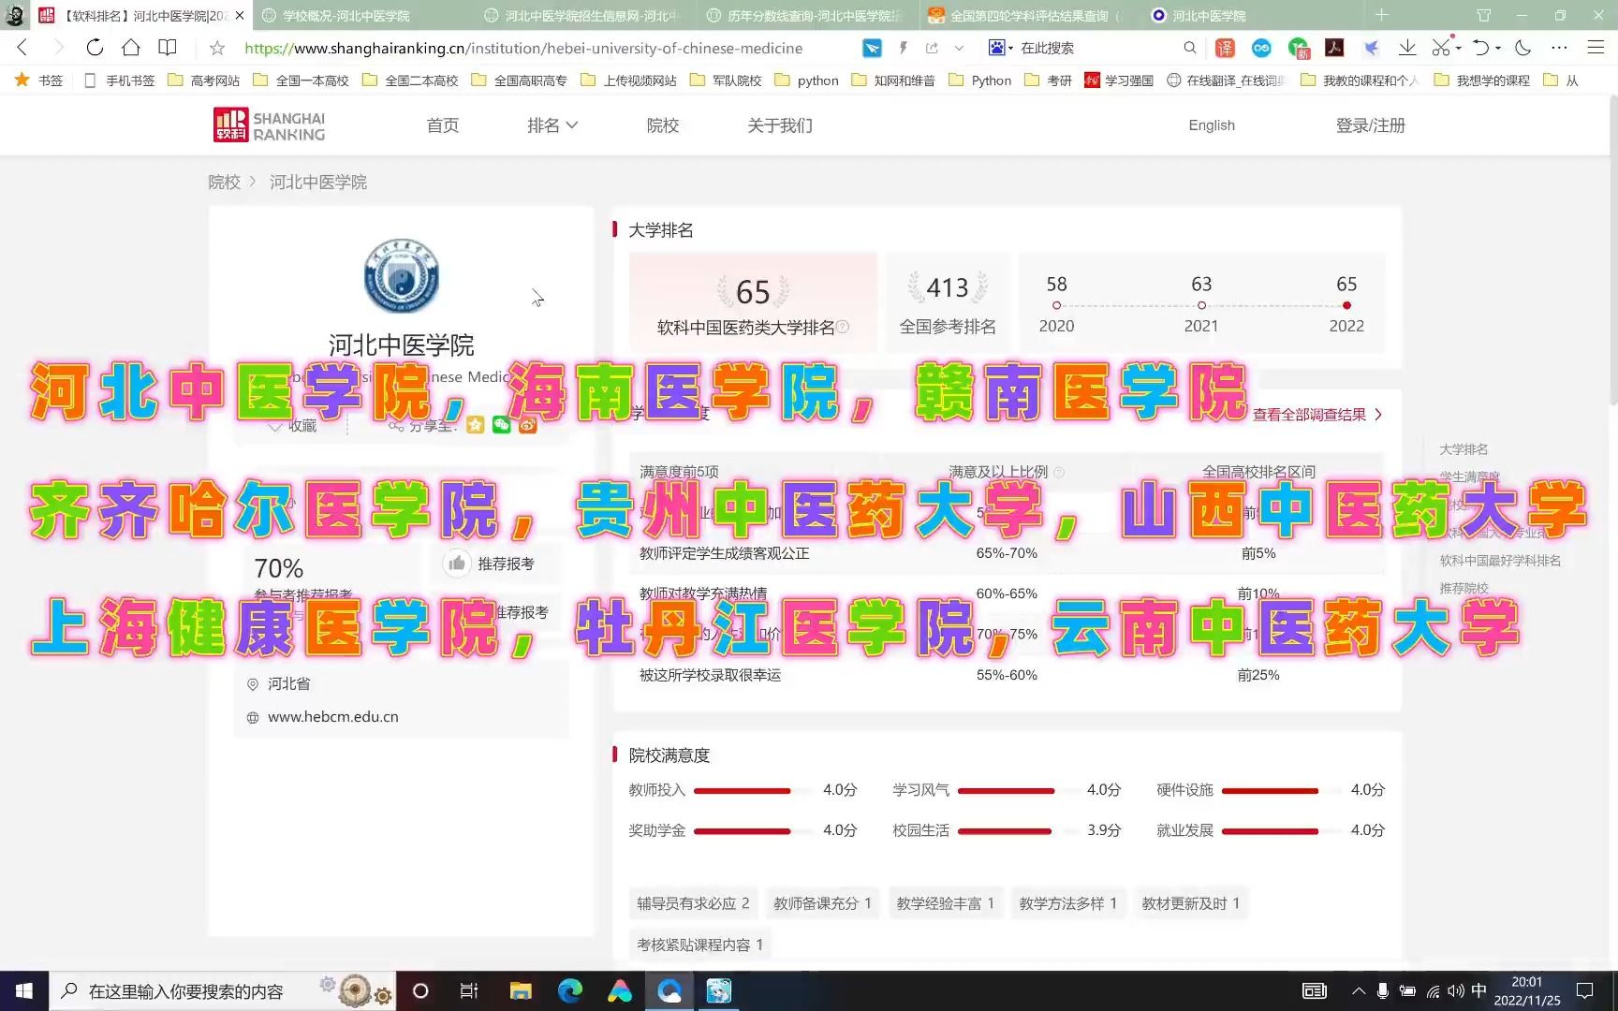
Task: Share via the Weibo icon
Action: pos(528,425)
